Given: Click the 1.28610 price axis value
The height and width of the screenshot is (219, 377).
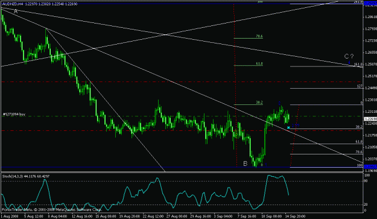Looking at the screenshot, I should coord(370,17).
